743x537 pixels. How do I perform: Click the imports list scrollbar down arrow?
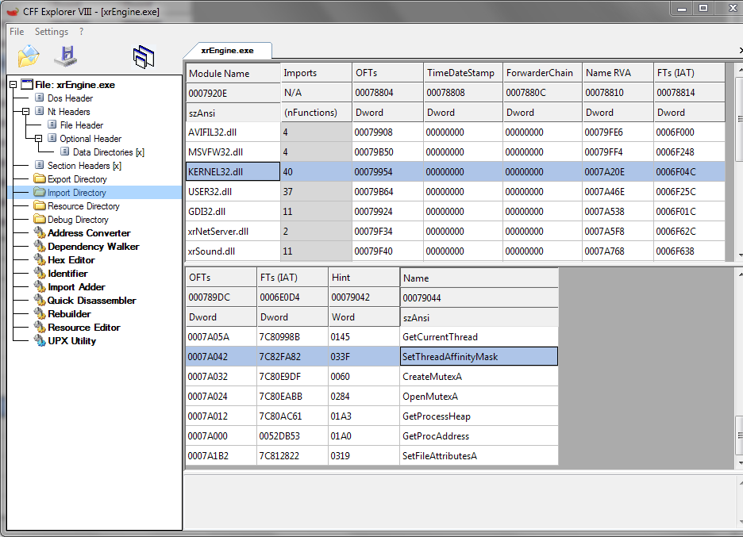coord(739,255)
